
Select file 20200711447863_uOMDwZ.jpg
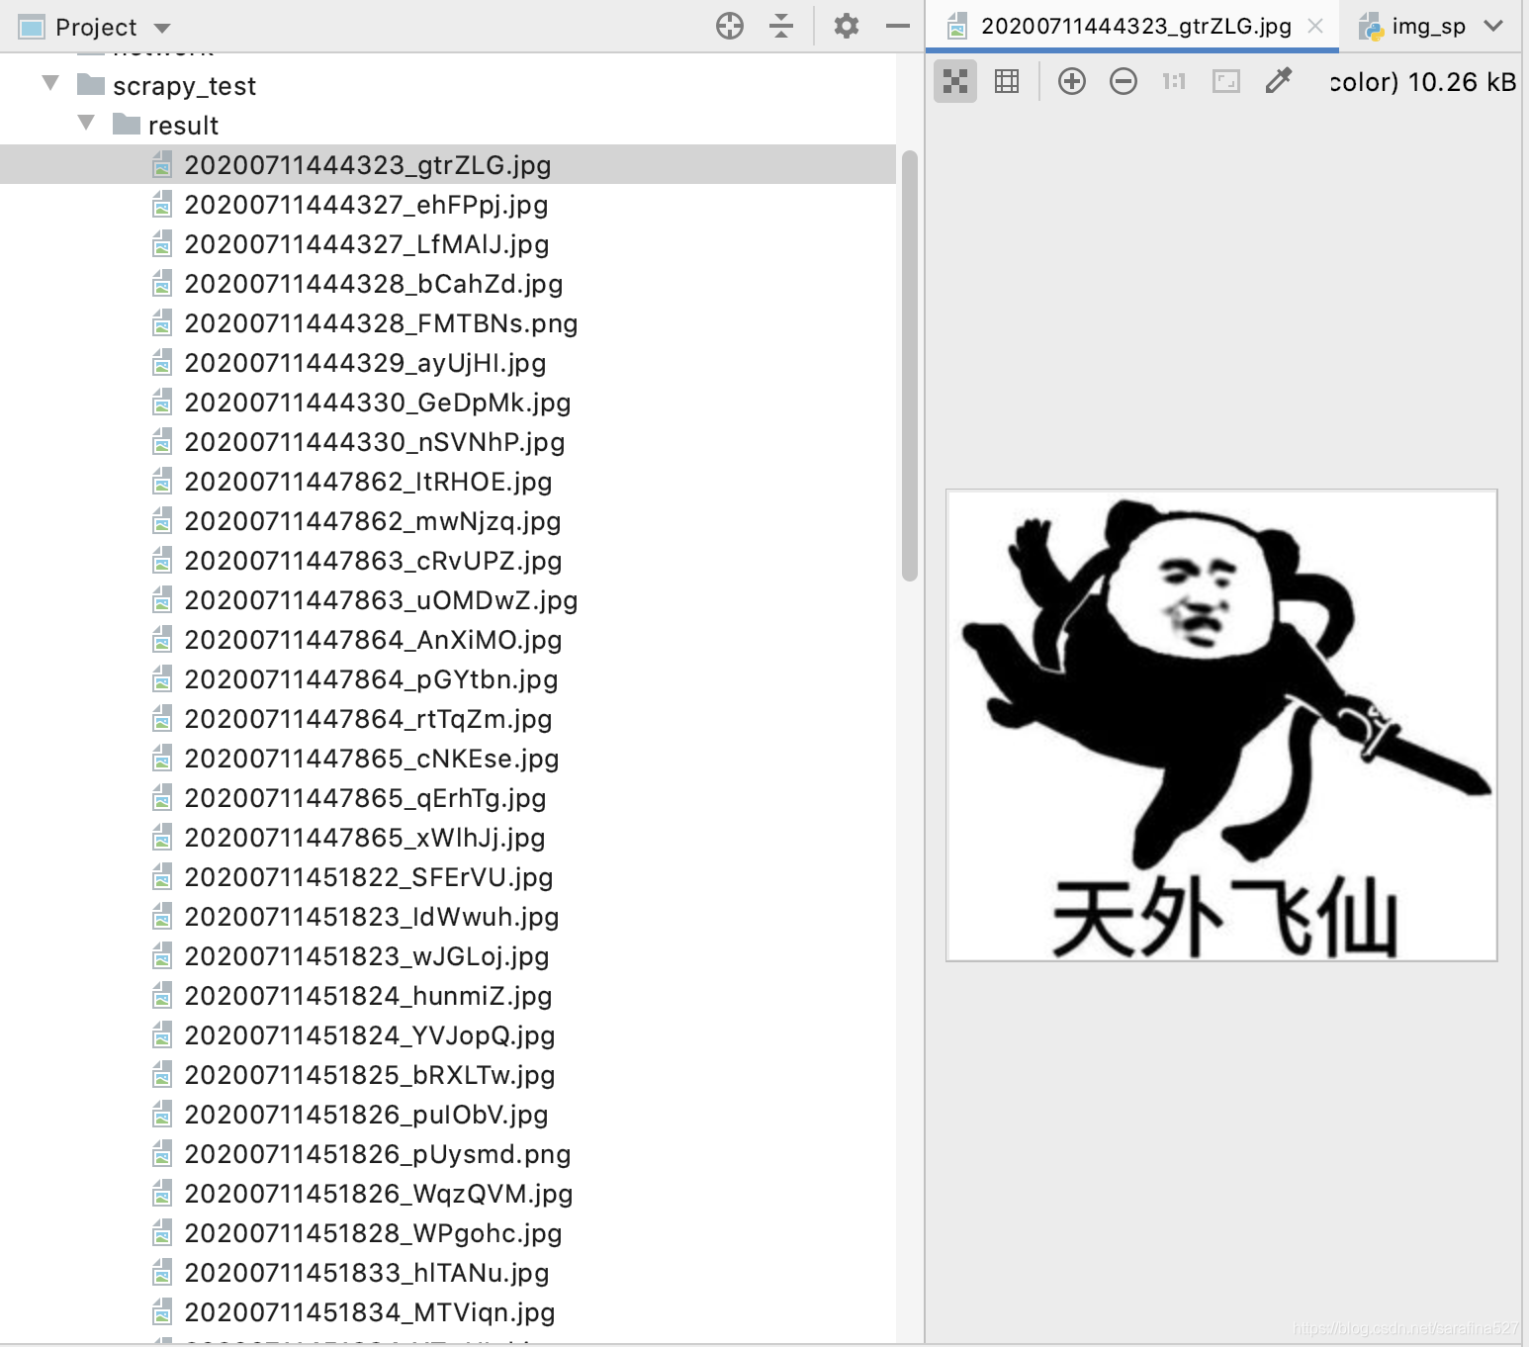[381, 599]
